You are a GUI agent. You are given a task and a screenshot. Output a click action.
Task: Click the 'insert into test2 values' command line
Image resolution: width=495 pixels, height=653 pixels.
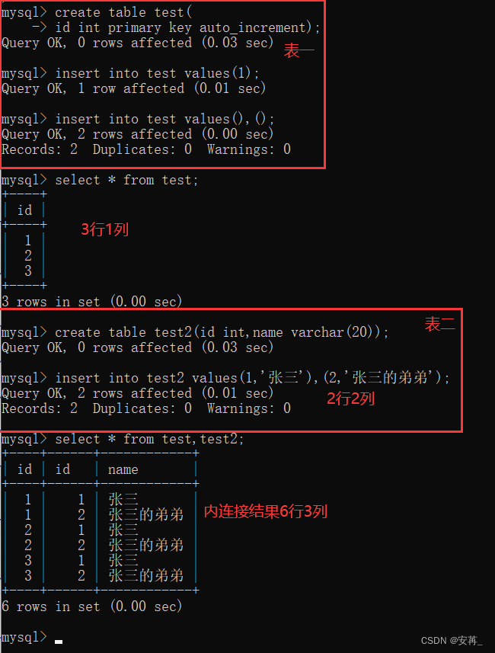click(225, 378)
